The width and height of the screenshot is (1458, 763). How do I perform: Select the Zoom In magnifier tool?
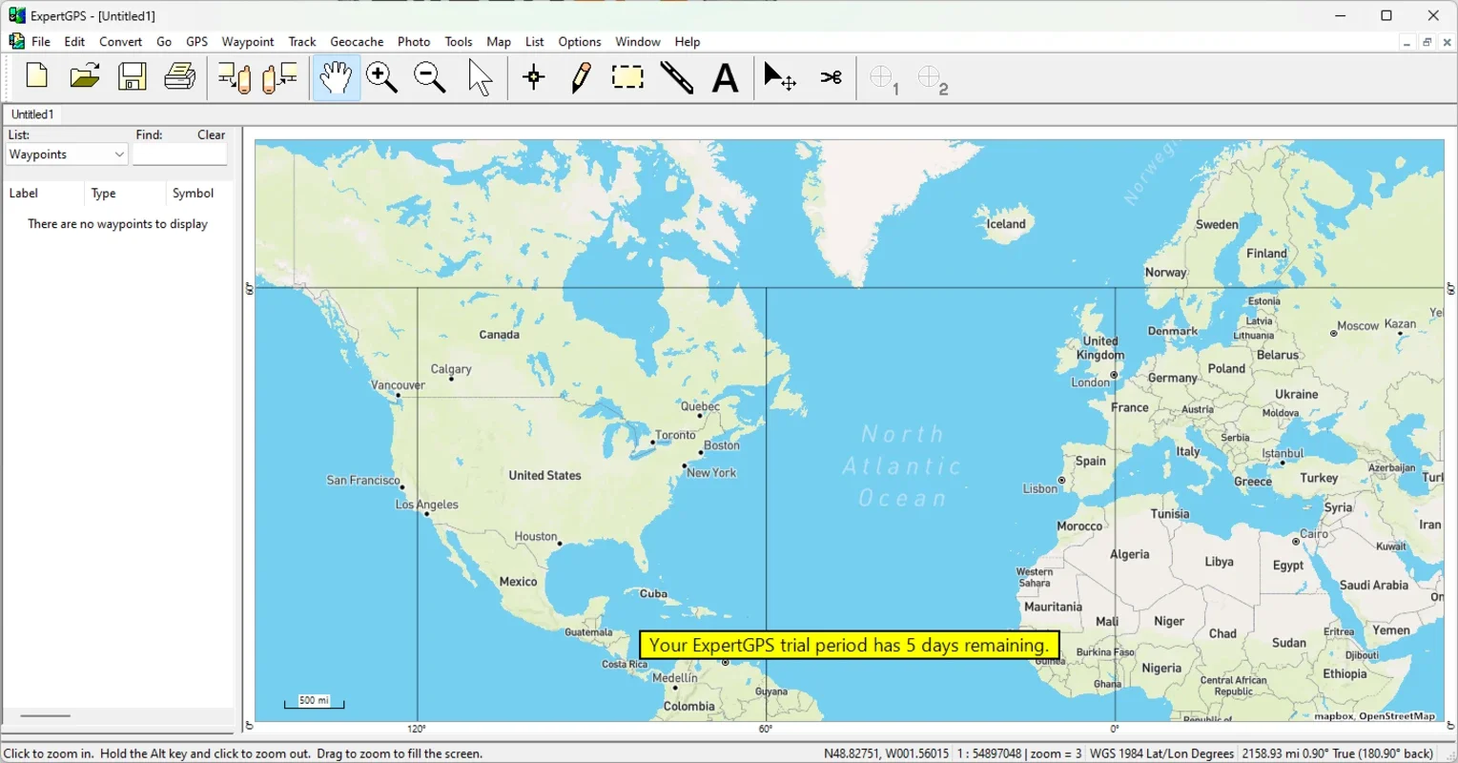(x=381, y=78)
